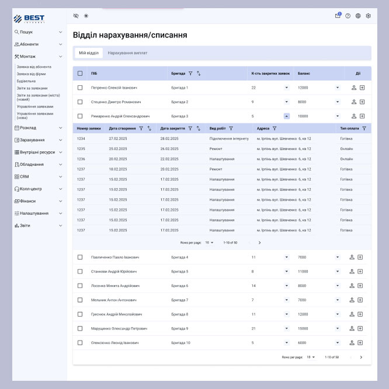This screenshot has width=389, height=389.
Task: Filter the Тип оплати column
Action: (x=364, y=128)
